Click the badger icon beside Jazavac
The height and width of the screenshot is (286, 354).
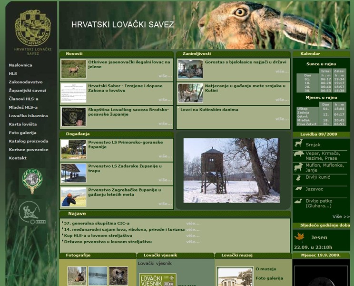pos(298,189)
